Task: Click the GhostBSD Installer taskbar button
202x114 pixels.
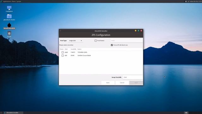Action: click(13, 113)
